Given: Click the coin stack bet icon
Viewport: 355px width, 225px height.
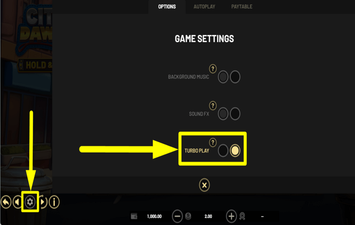Looking at the screenshot, I should pos(188,216).
